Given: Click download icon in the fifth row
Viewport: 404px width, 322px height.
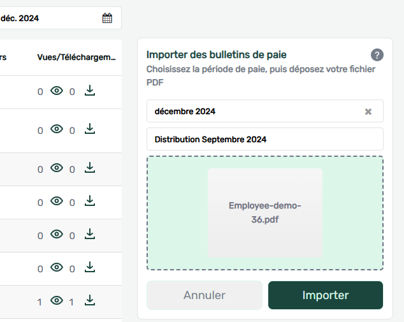Looking at the screenshot, I should pyautogui.click(x=90, y=235).
